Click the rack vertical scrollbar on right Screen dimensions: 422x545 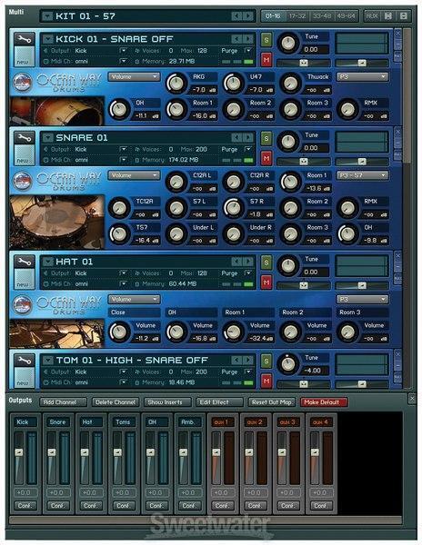407,95
